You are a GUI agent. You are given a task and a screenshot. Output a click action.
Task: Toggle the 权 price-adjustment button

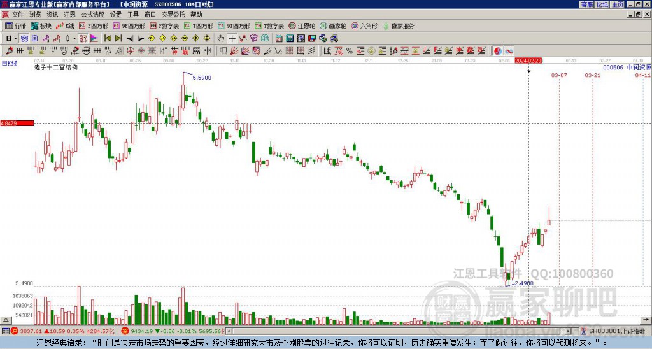(83, 39)
